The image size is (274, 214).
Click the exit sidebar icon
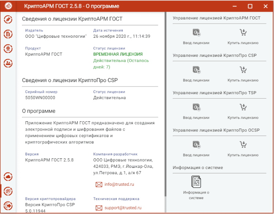[x=8, y=206]
